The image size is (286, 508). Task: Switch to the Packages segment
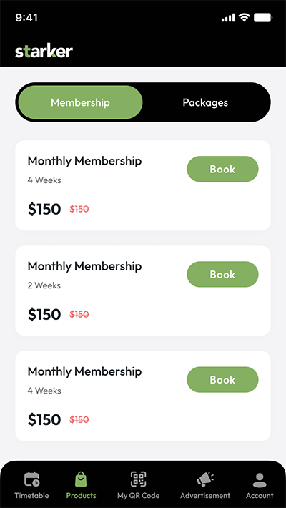205,102
